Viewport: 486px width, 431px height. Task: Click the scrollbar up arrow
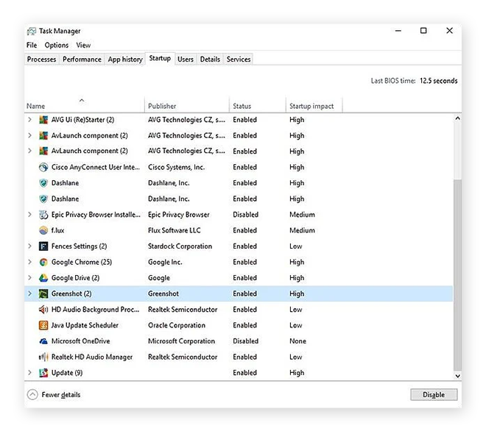click(457, 118)
